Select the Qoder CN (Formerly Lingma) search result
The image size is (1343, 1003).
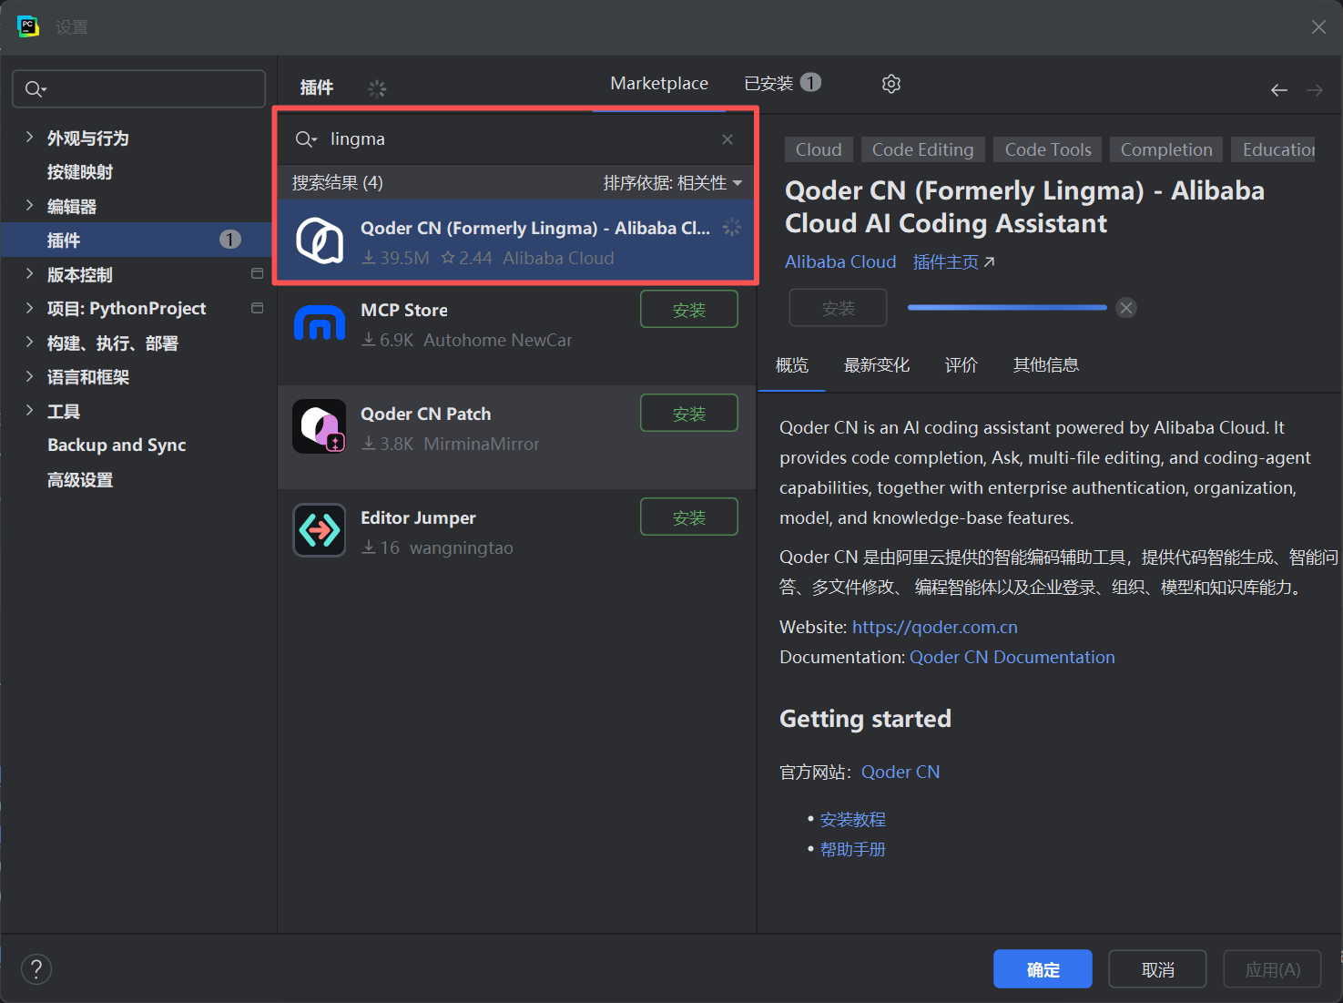(516, 241)
